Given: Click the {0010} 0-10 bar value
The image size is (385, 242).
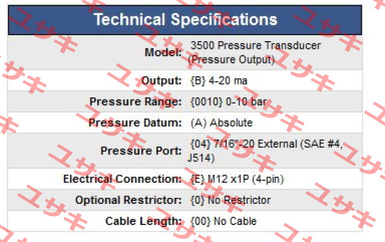Looking at the screenshot, I should click(228, 102).
